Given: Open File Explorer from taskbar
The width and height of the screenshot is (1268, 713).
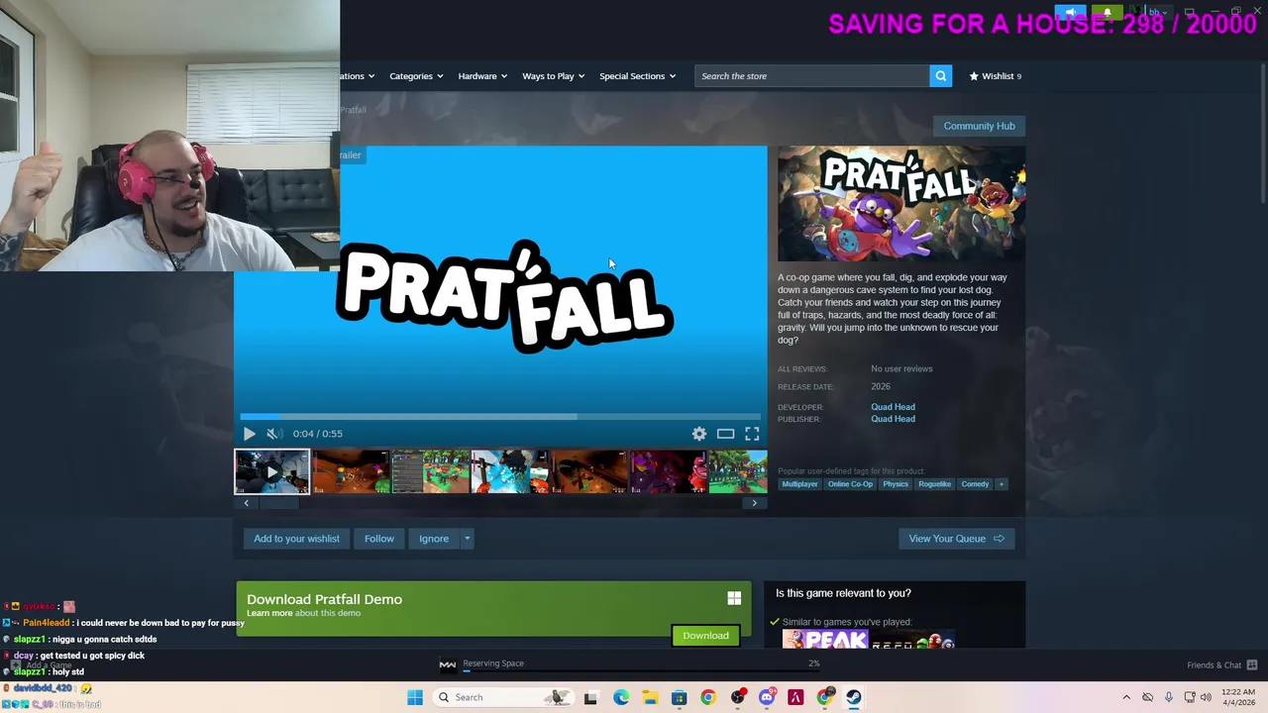Looking at the screenshot, I should click(x=650, y=697).
